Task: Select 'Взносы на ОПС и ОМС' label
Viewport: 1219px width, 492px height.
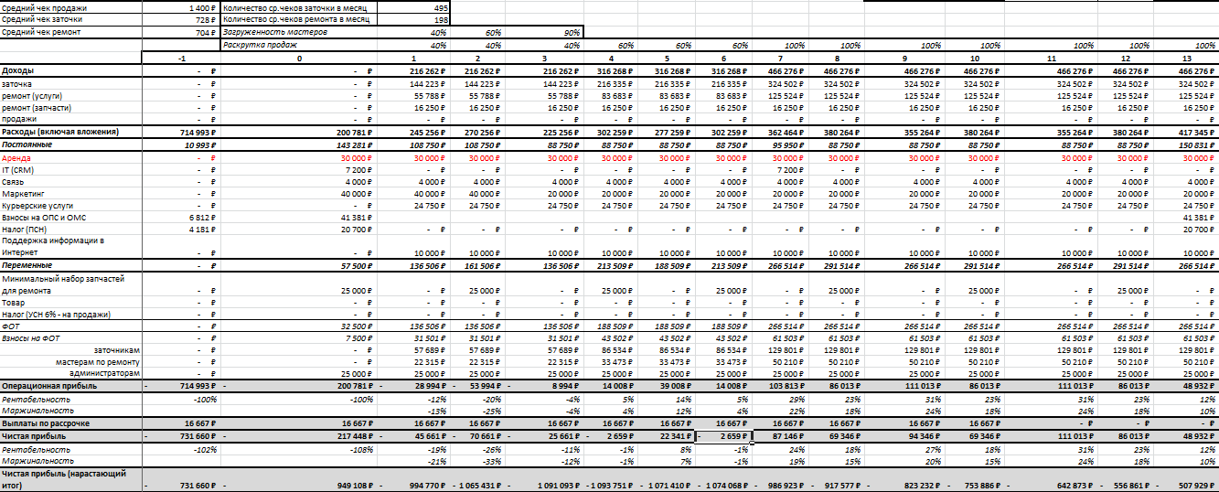Action: pyautogui.click(x=71, y=218)
